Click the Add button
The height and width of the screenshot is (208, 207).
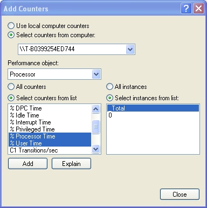click(x=28, y=164)
